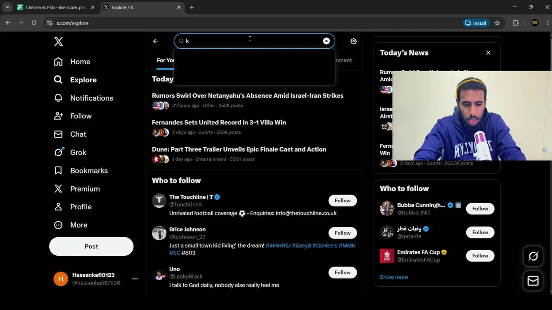The width and height of the screenshot is (552, 310).
Task: Click the #MMK hashtag
Action: click(x=347, y=245)
